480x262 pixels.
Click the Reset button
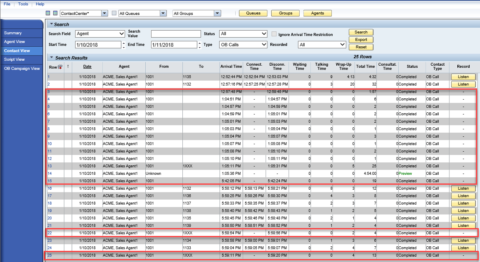(361, 47)
